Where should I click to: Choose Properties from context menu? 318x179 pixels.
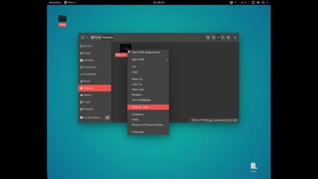coord(148,132)
